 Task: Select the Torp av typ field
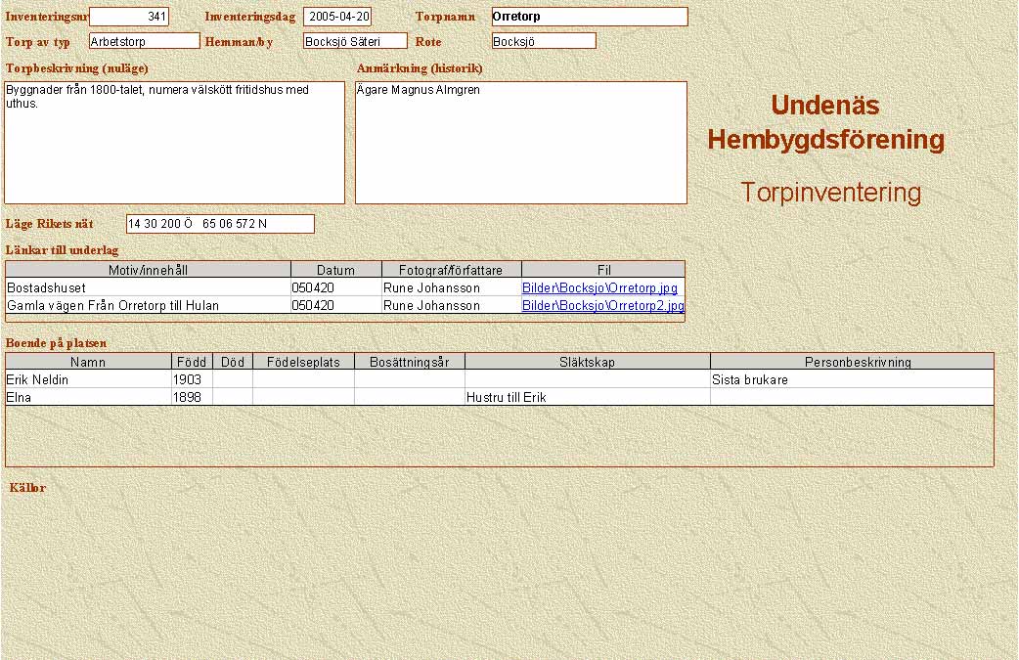point(144,41)
